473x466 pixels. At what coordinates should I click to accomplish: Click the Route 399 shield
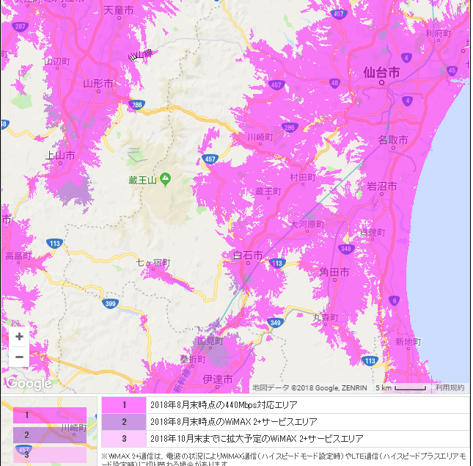110,303
